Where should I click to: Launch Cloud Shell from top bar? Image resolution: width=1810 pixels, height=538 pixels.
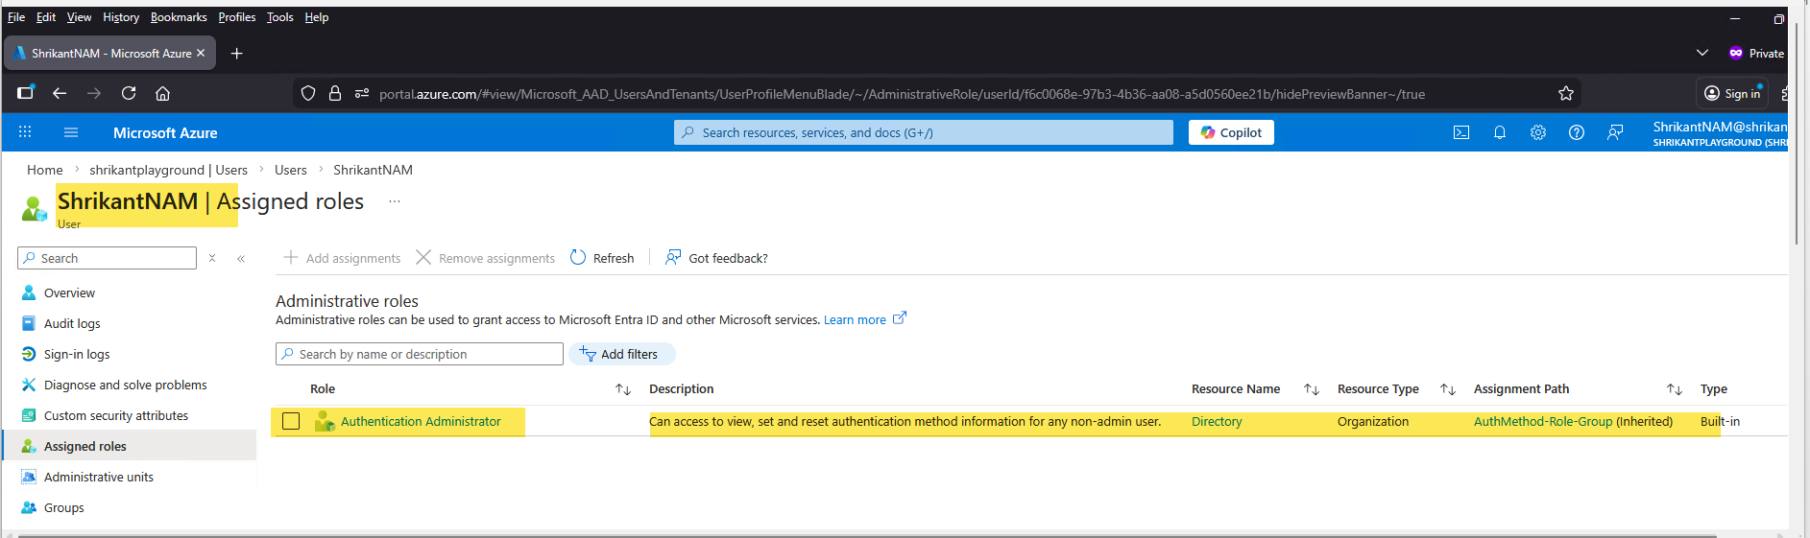pos(1461,132)
